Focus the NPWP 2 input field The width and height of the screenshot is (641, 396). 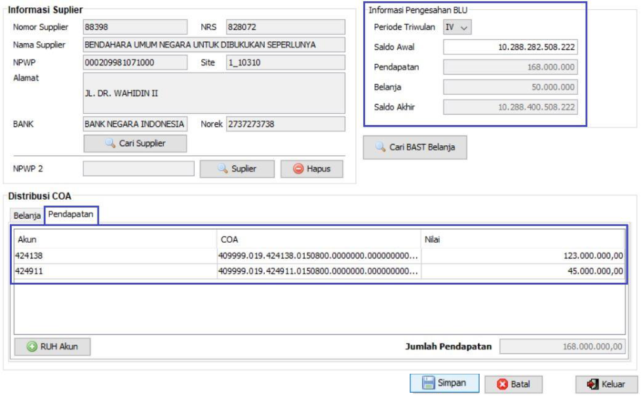138,169
